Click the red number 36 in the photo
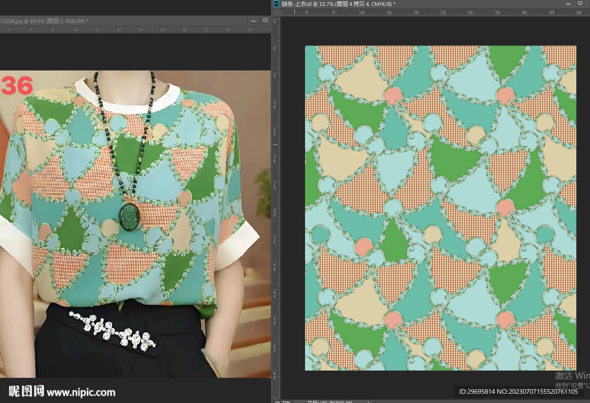The height and width of the screenshot is (403, 590). point(17,86)
